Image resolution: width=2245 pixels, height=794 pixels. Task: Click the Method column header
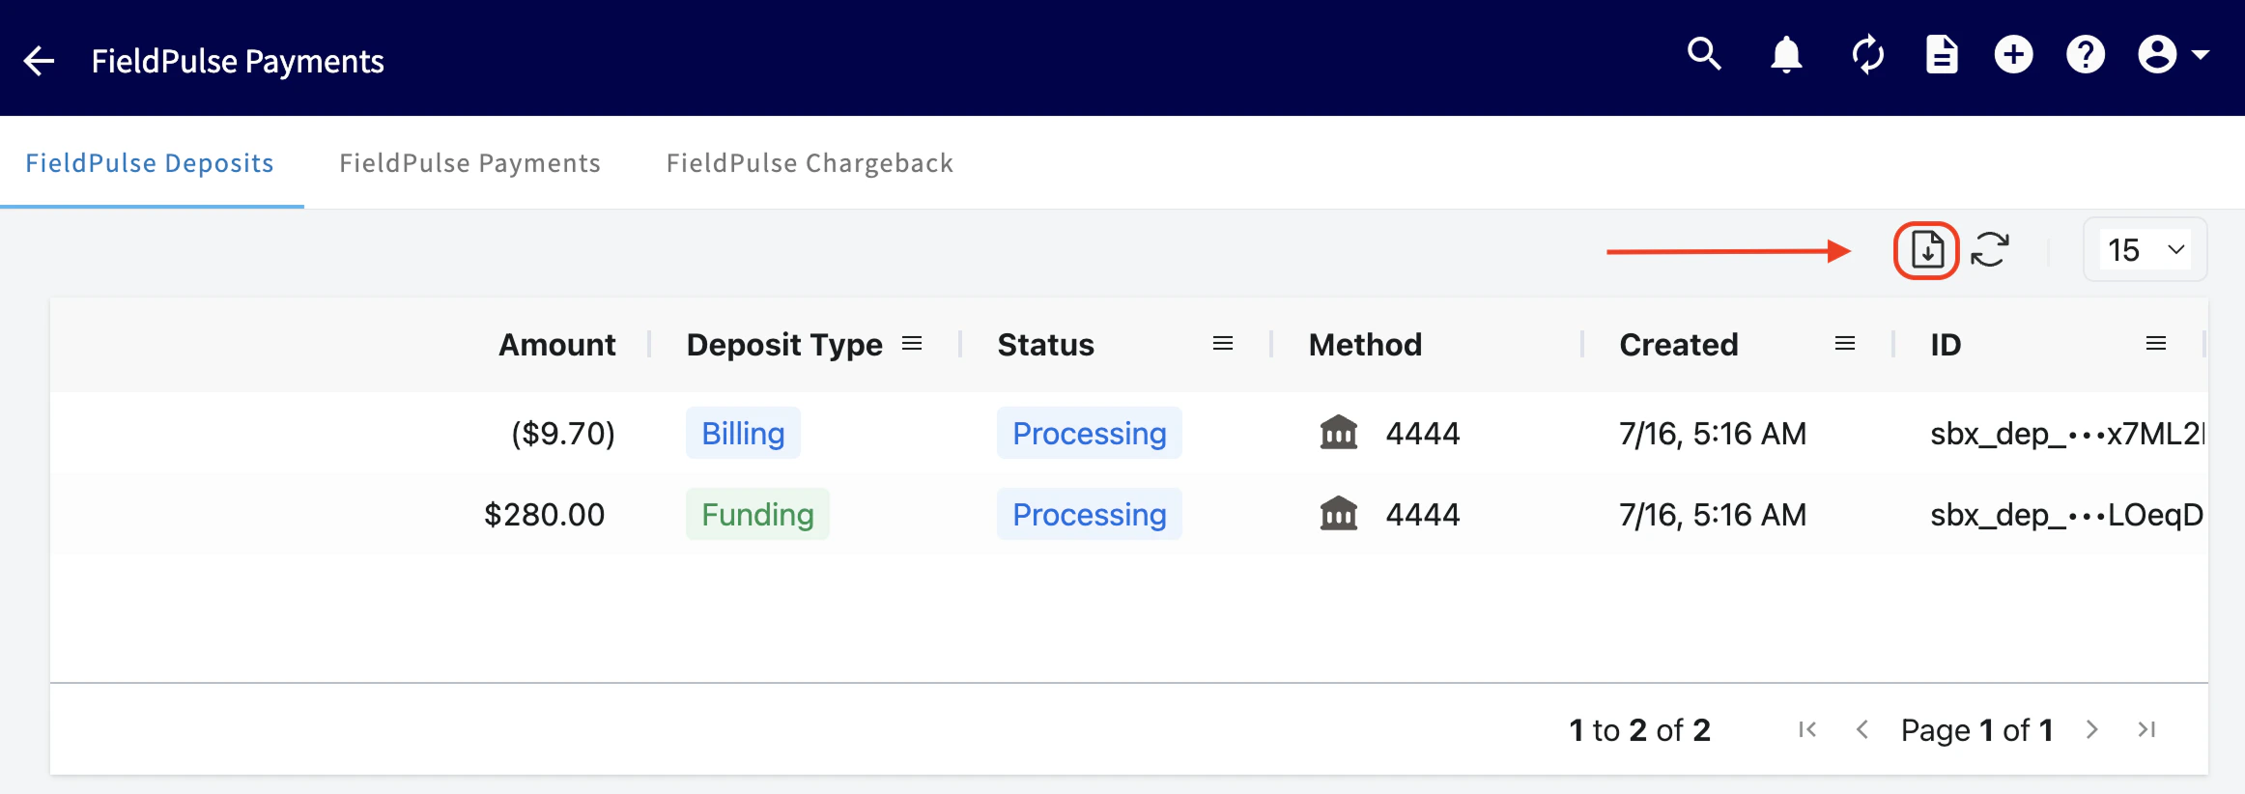coord(1365,345)
